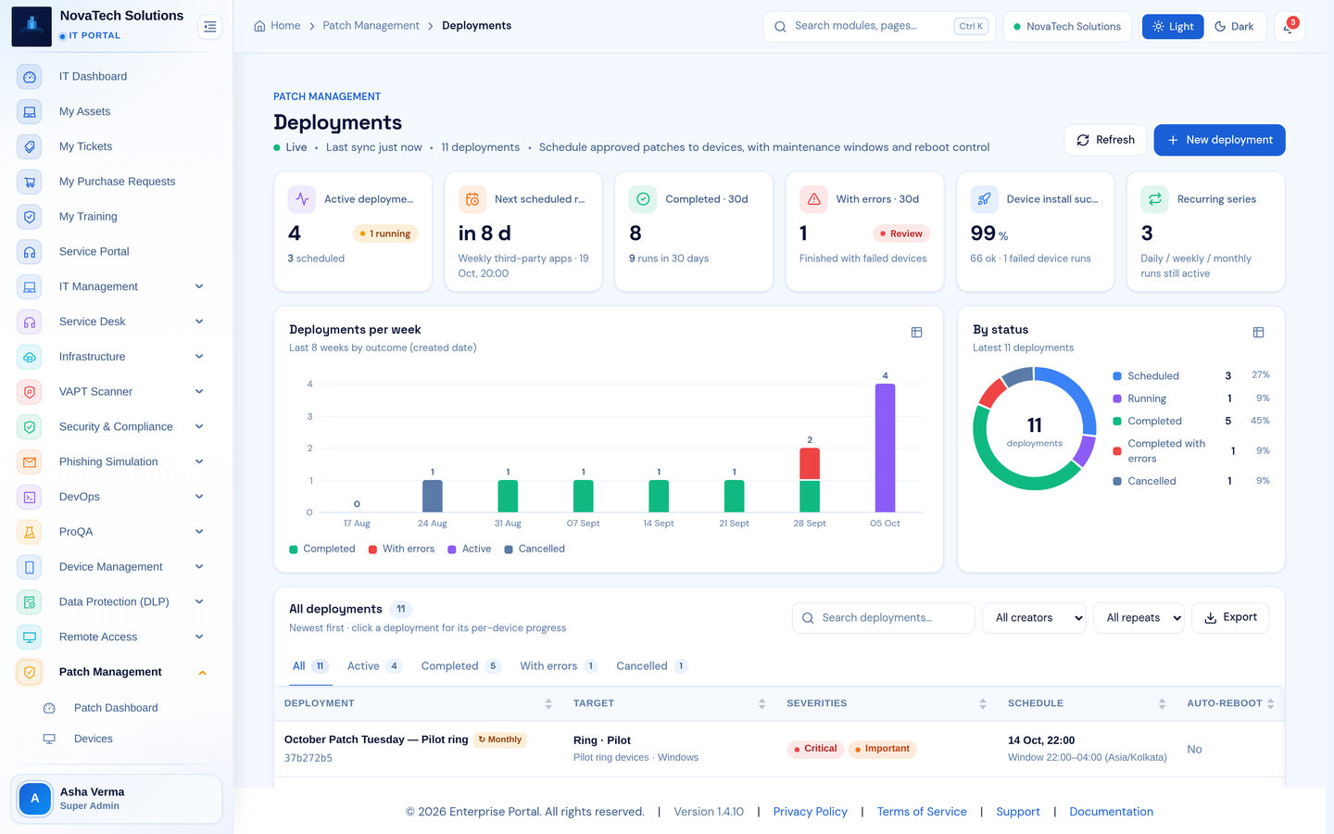Click the ProQA flask icon
The height and width of the screenshot is (834, 1334).
pos(30,532)
